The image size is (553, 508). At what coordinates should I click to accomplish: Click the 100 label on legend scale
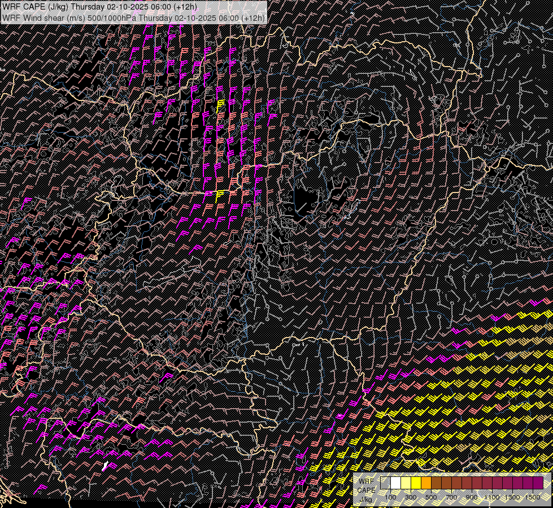[x=390, y=497]
